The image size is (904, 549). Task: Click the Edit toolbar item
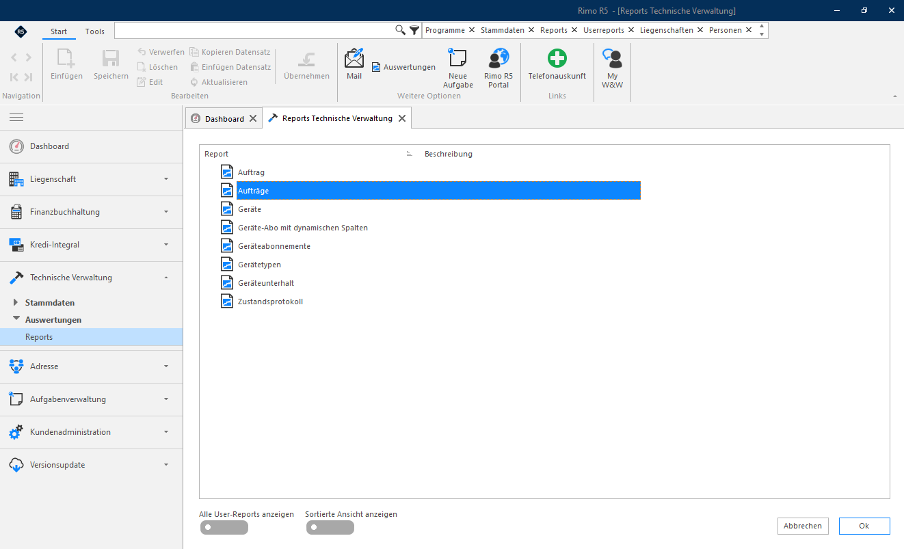click(x=150, y=82)
